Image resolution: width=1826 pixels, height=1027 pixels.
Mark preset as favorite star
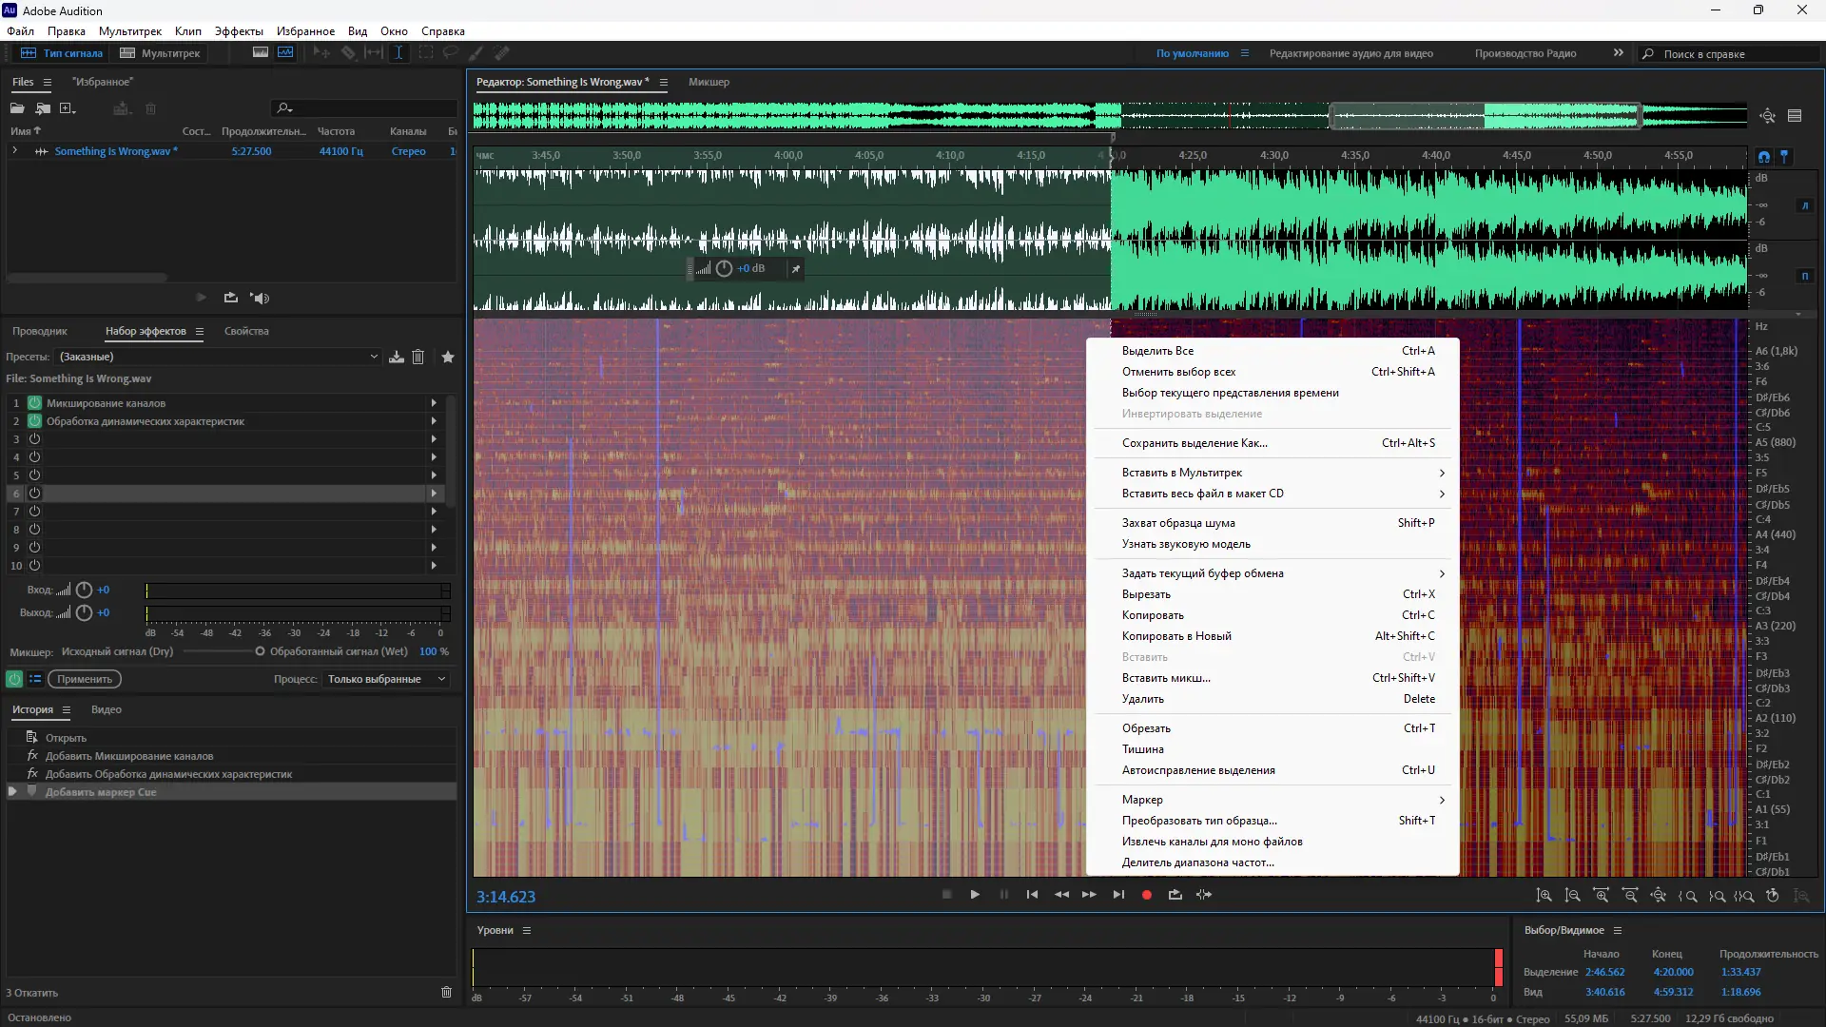pyautogui.click(x=448, y=357)
